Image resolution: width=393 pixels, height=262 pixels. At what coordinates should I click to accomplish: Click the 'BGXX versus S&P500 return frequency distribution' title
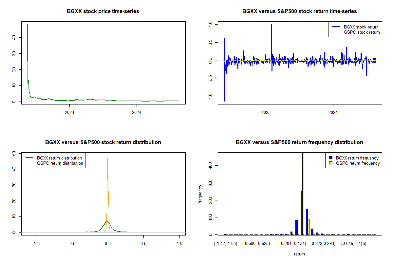299,142
